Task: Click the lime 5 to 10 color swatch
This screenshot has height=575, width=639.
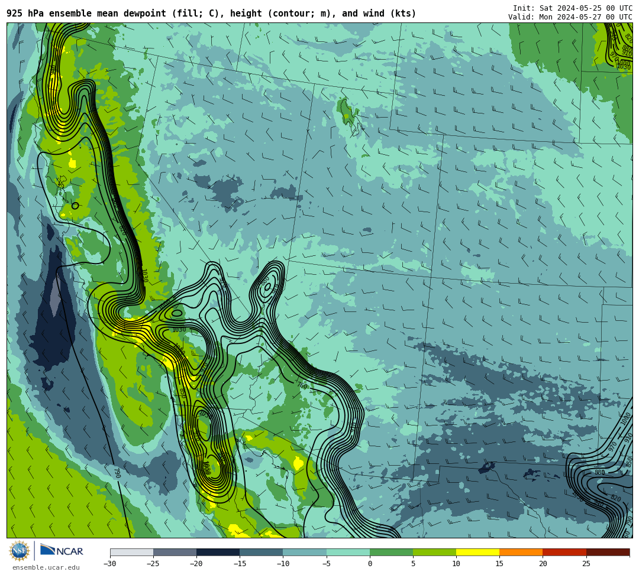Action: [434, 552]
